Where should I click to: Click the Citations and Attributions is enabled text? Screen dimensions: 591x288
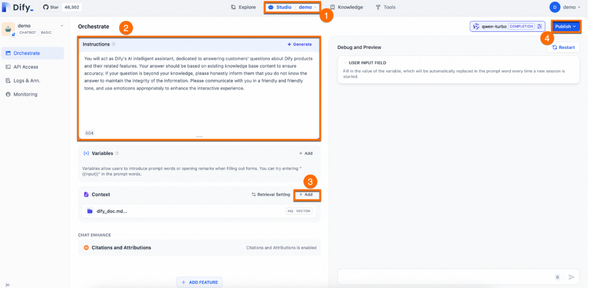click(x=281, y=248)
